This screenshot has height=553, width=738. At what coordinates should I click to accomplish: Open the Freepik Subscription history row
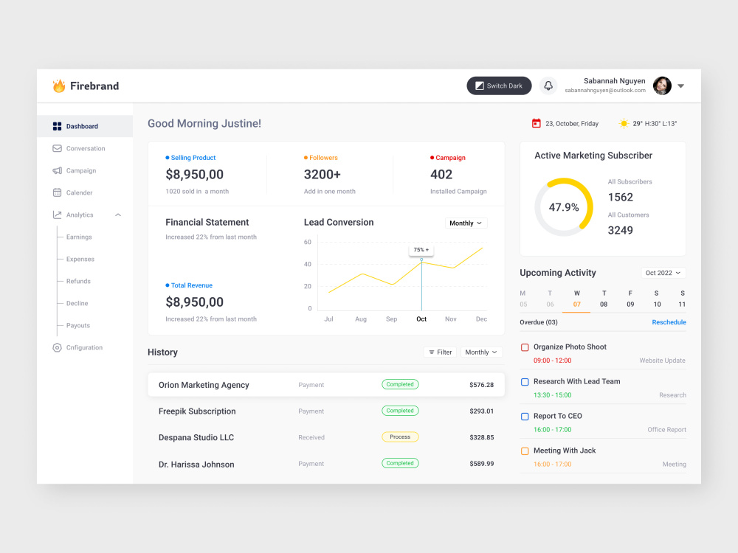tap(326, 411)
